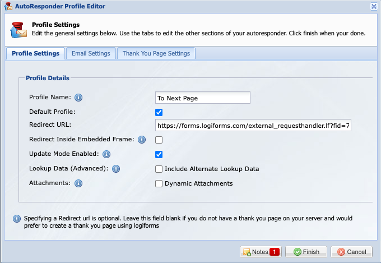The height and width of the screenshot is (263, 381).
Task: Click the Redirect URL label
Action: pyautogui.click(x=50, y=124)
